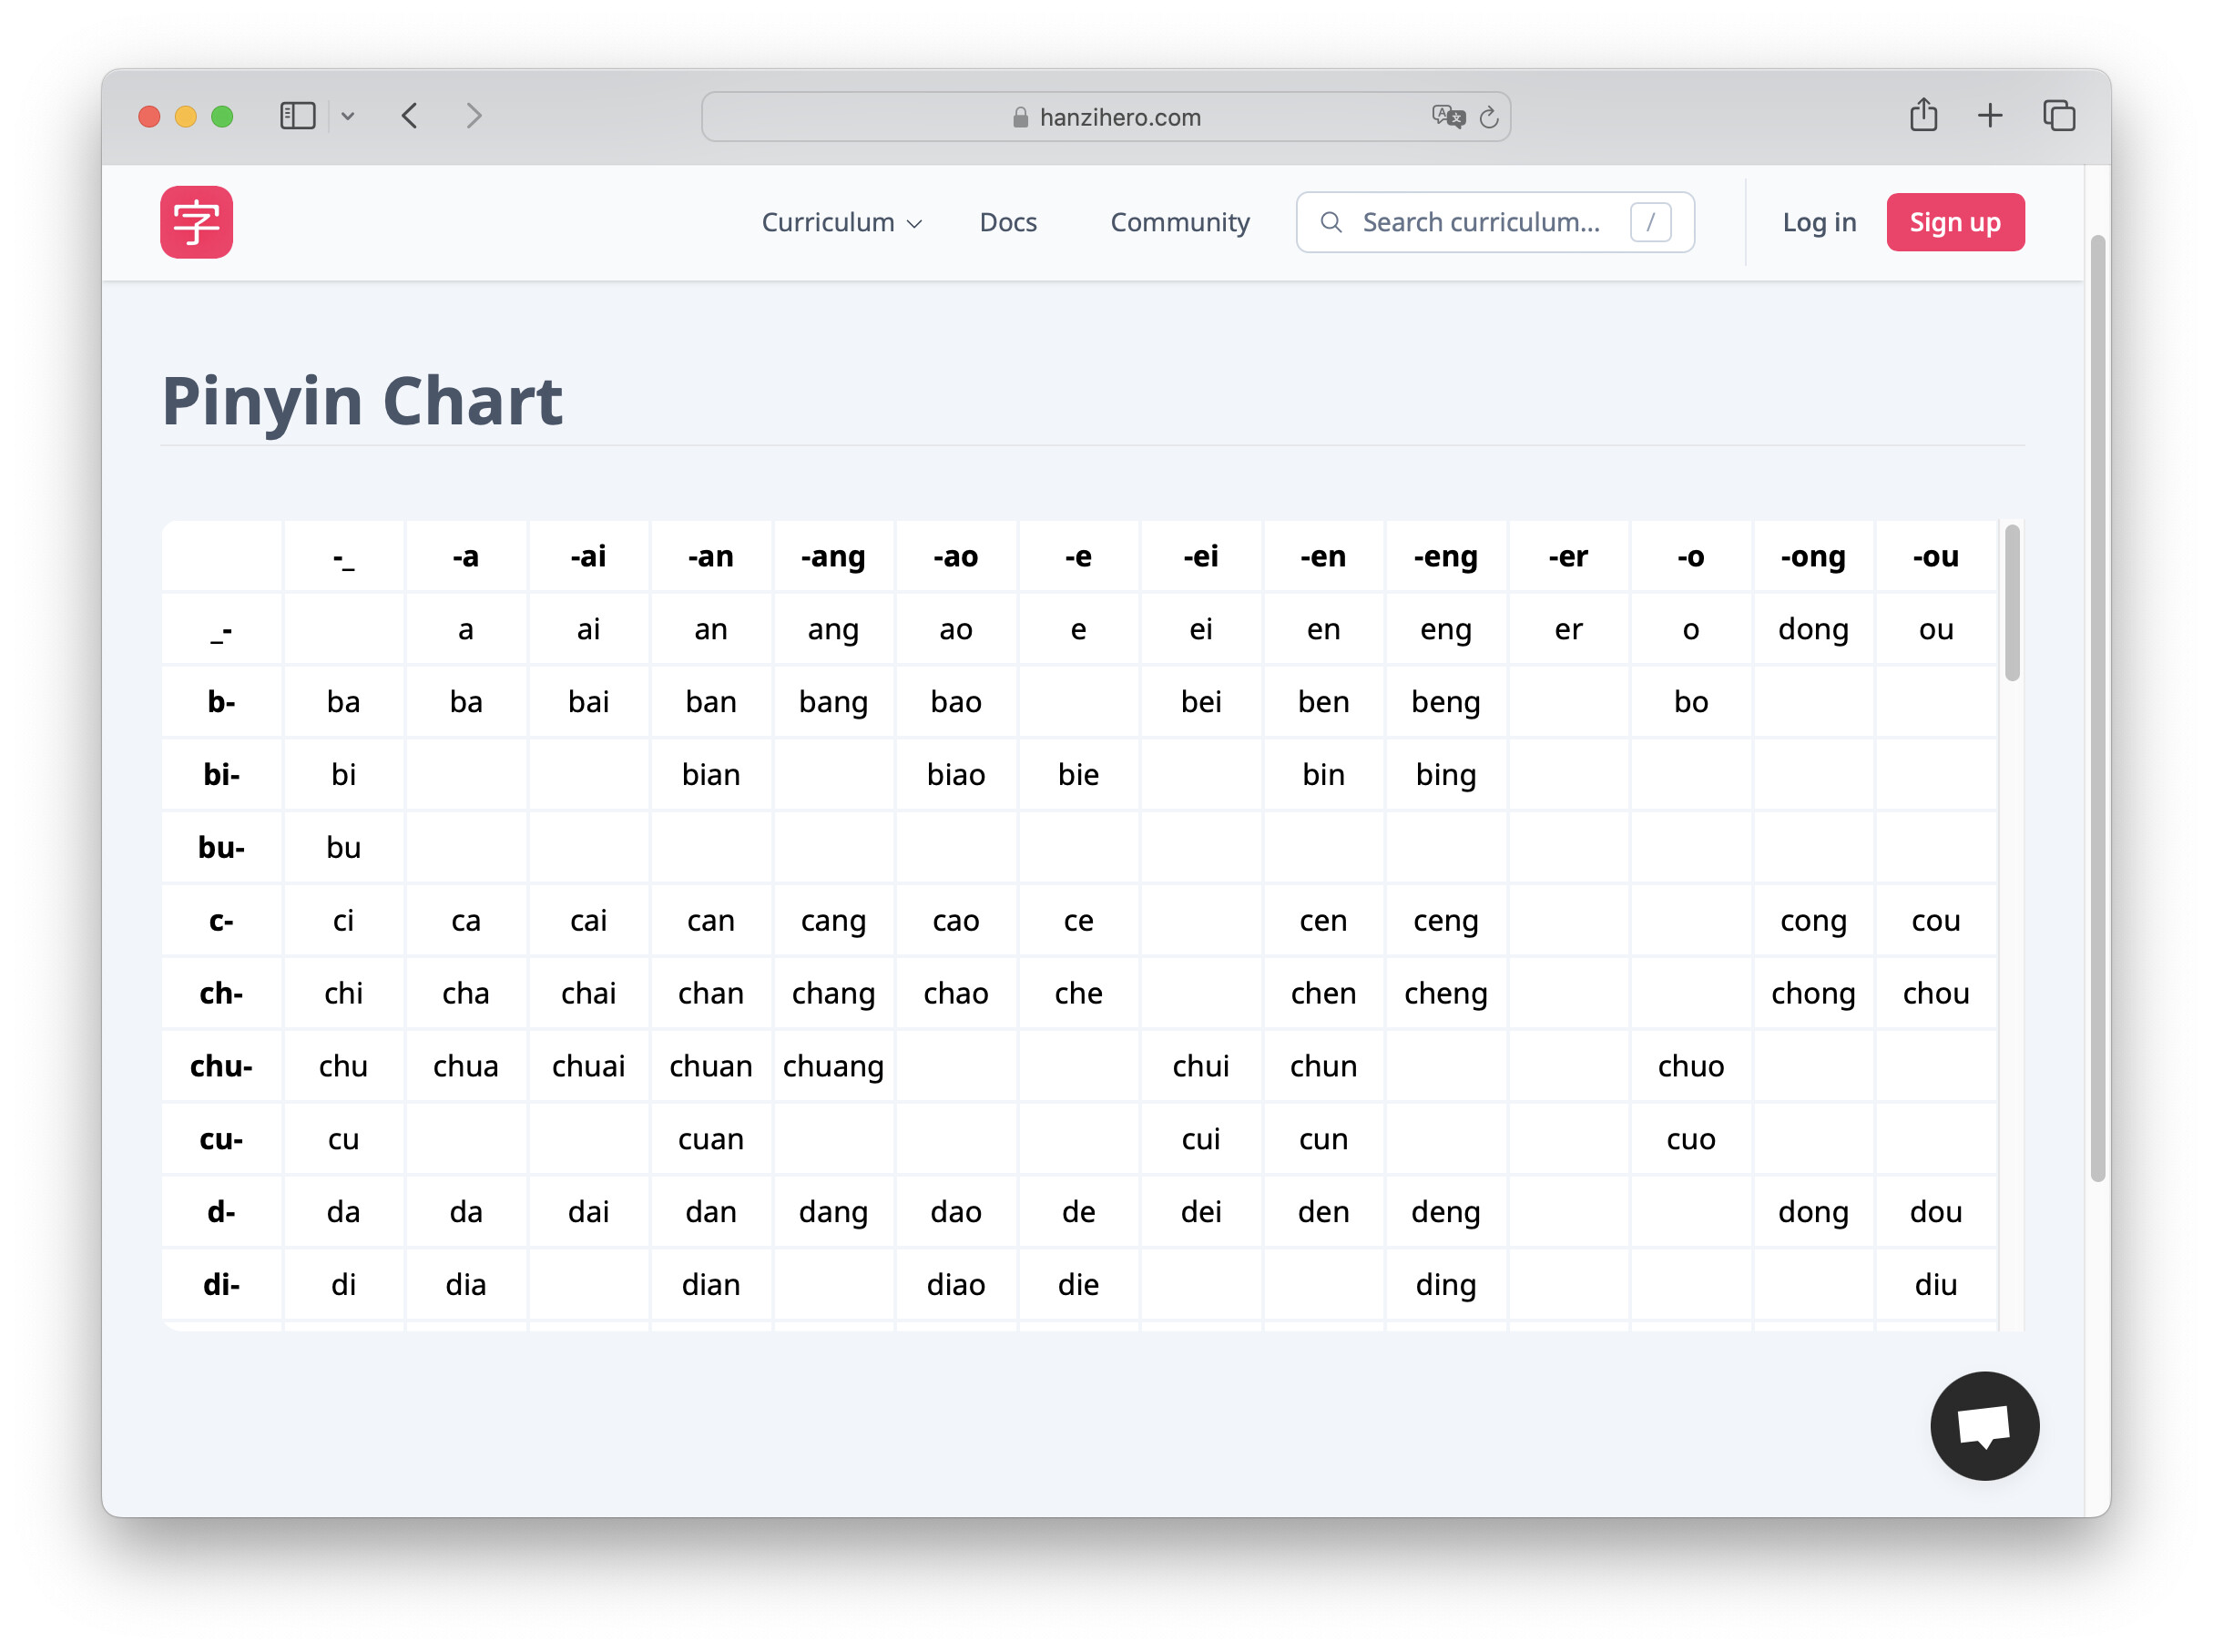Select the 'biao' cell
The image size is (2213, 1652).
pyautogui.click(x=955, y=774)
